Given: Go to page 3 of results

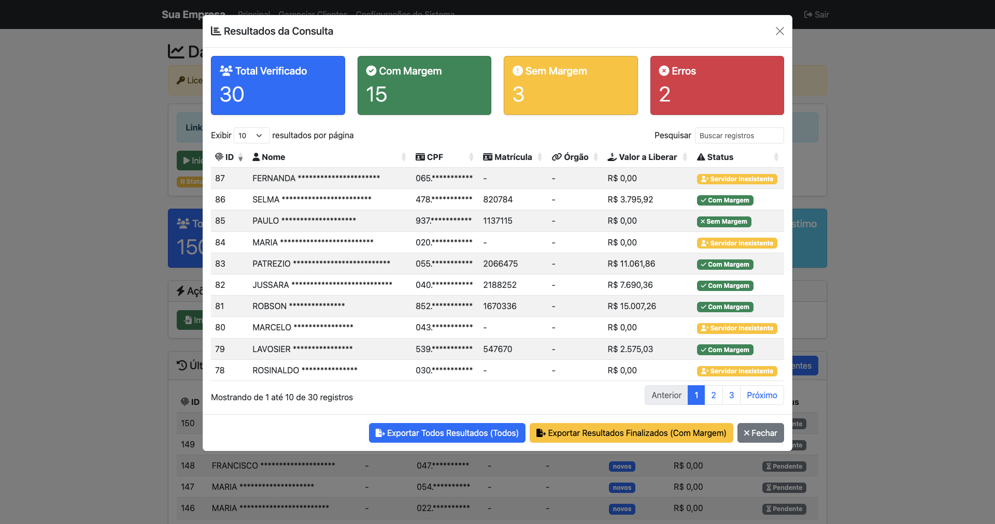Looking at the screenshot, I should pyautogui.click(x=731, y=395).
